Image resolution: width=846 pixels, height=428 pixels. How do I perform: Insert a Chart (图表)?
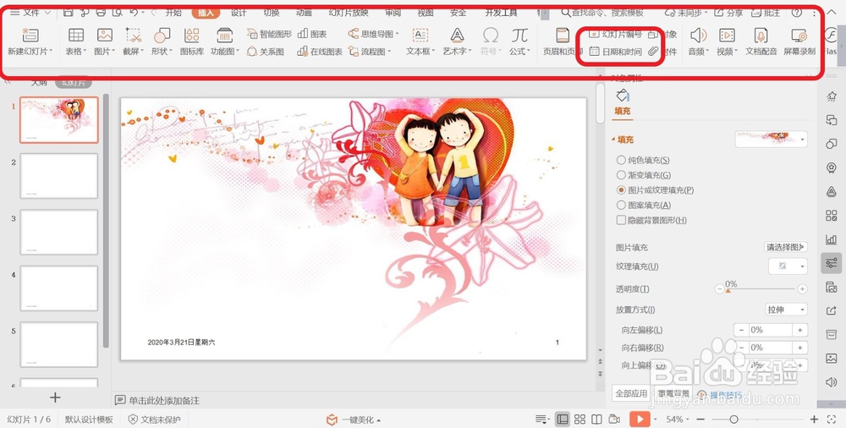[x=312, y=34]
